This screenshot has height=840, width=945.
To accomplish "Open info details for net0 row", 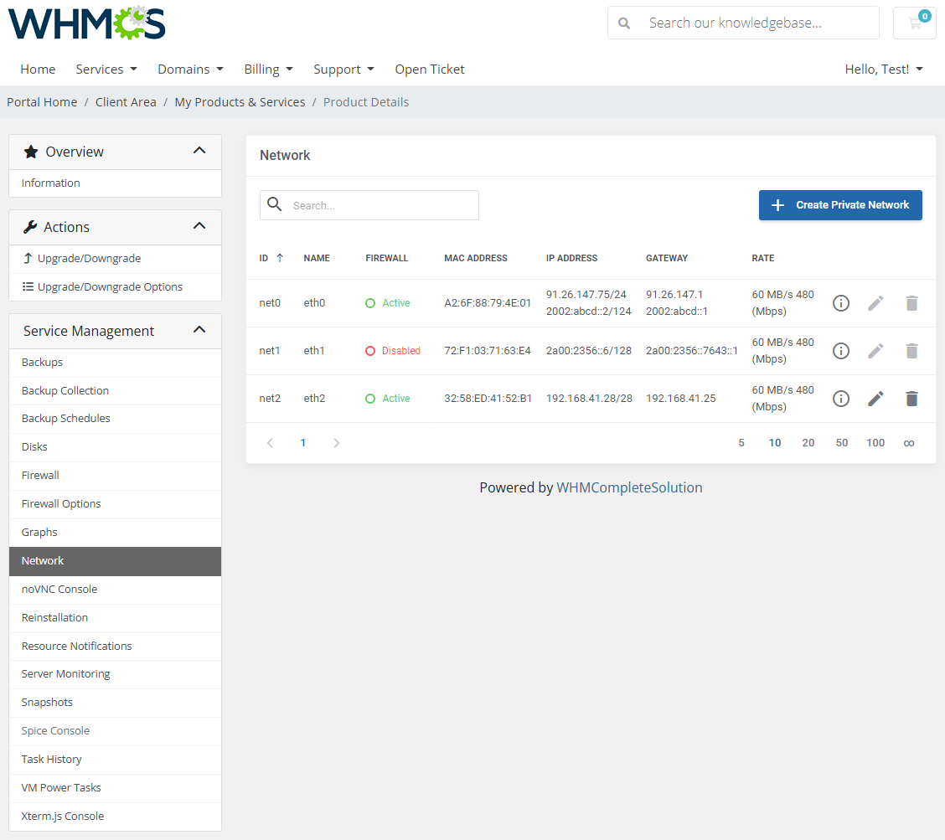I will click(841, 303).
